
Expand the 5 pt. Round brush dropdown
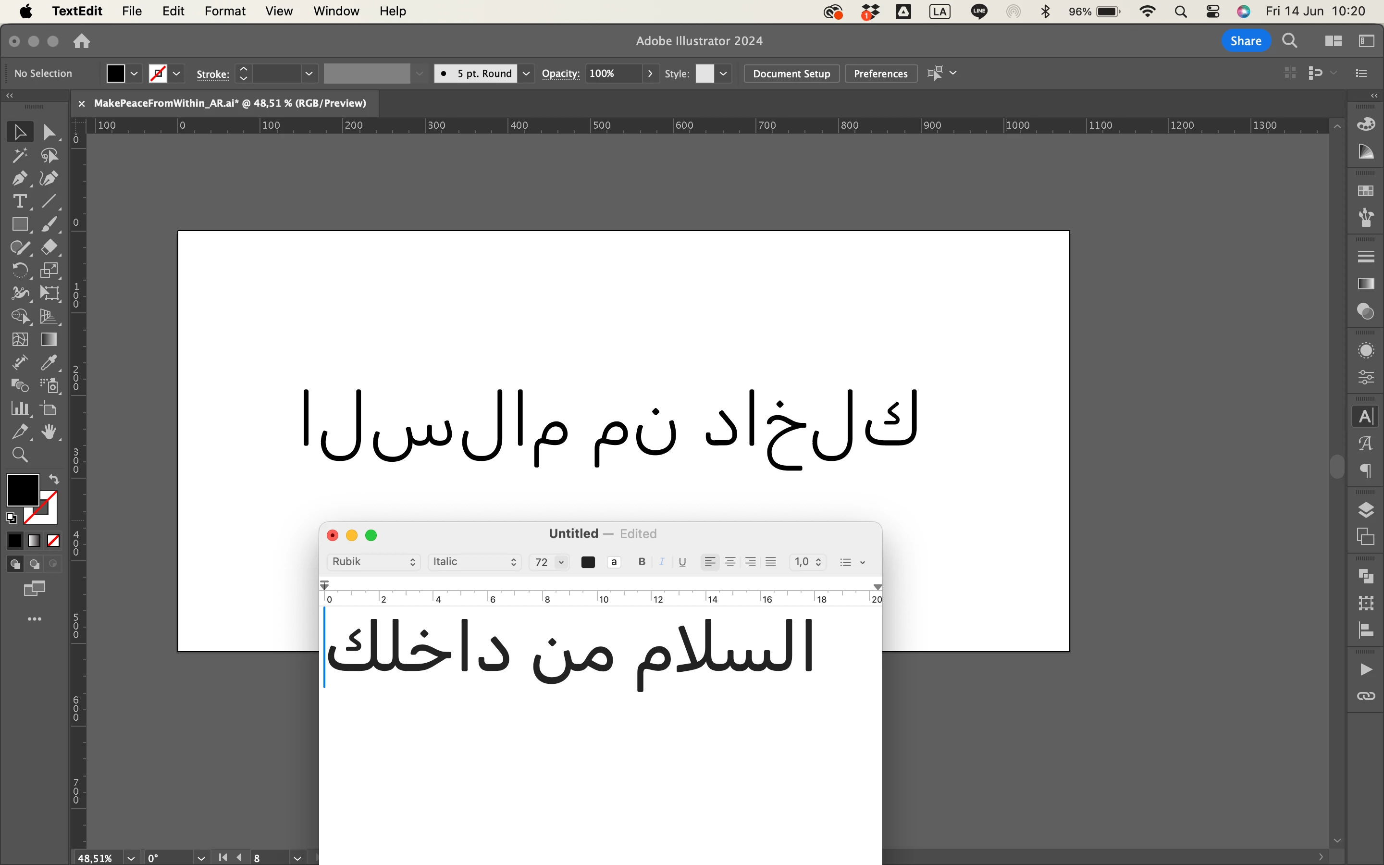(526, 73)
